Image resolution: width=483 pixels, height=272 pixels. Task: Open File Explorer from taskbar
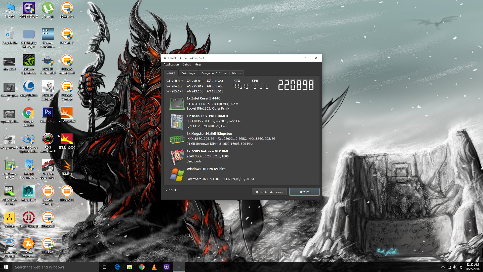tap(130, 267)
